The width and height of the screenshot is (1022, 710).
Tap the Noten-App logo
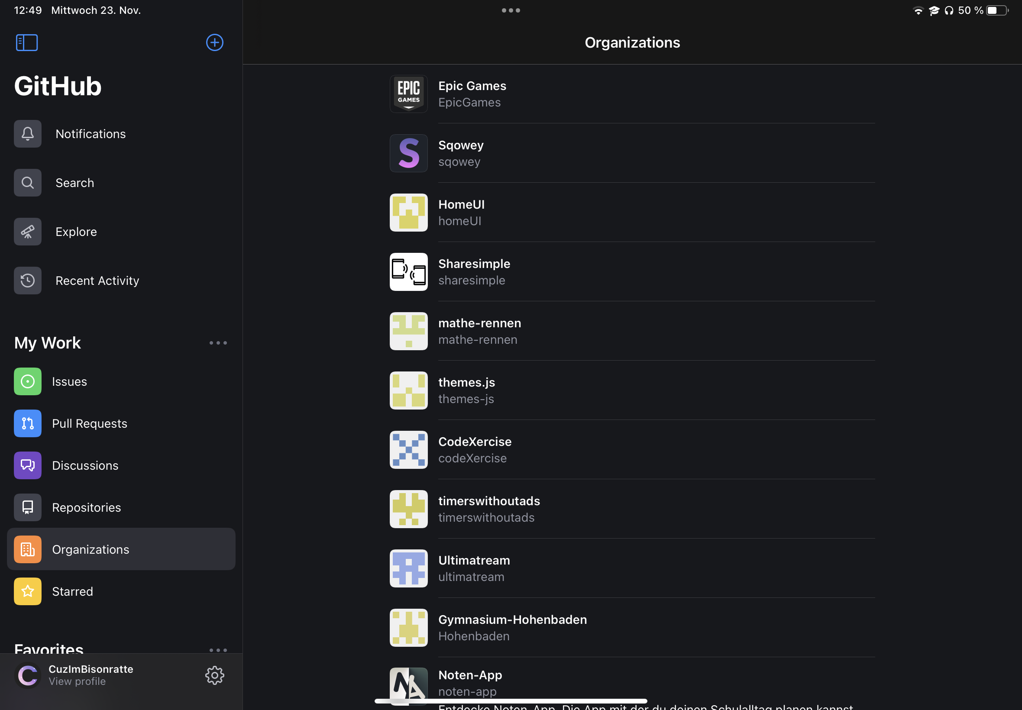(408, 687)
